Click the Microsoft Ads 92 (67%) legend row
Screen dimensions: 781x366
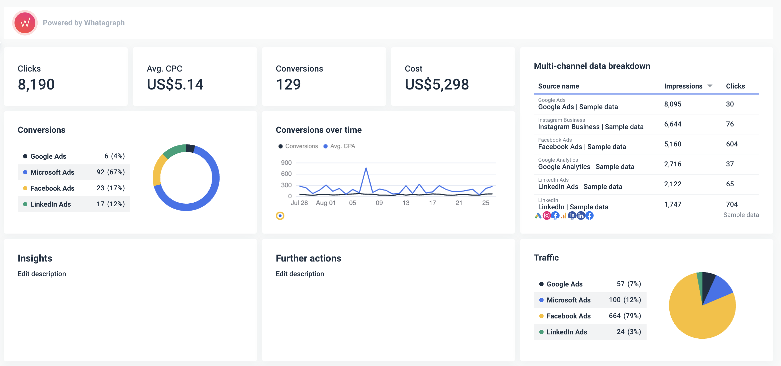coord(74,172)
